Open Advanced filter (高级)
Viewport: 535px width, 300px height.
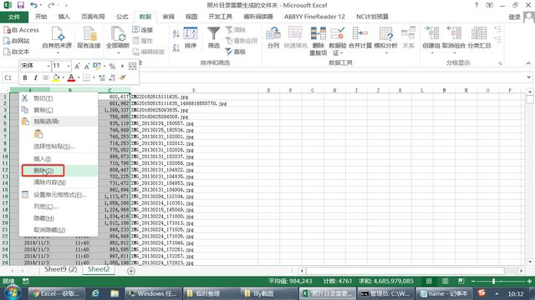(236, 52)
